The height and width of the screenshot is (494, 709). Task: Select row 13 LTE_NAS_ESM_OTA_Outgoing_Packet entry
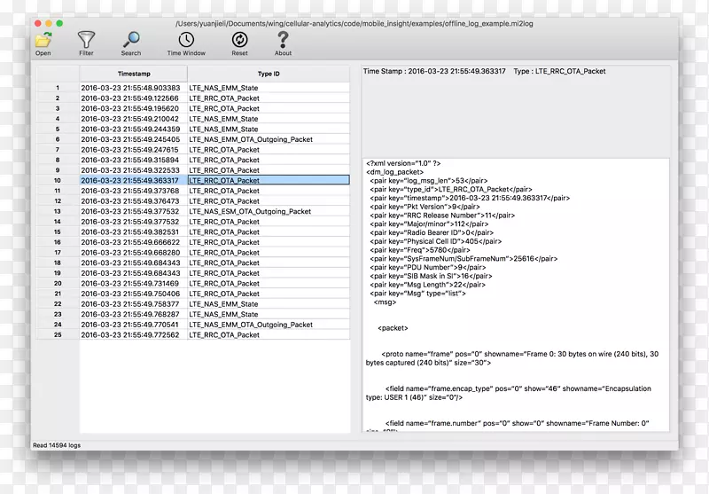[x=249, y=211]
